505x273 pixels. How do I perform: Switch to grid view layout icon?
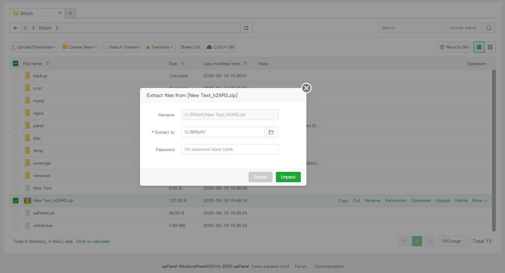(x=490, y=47)
